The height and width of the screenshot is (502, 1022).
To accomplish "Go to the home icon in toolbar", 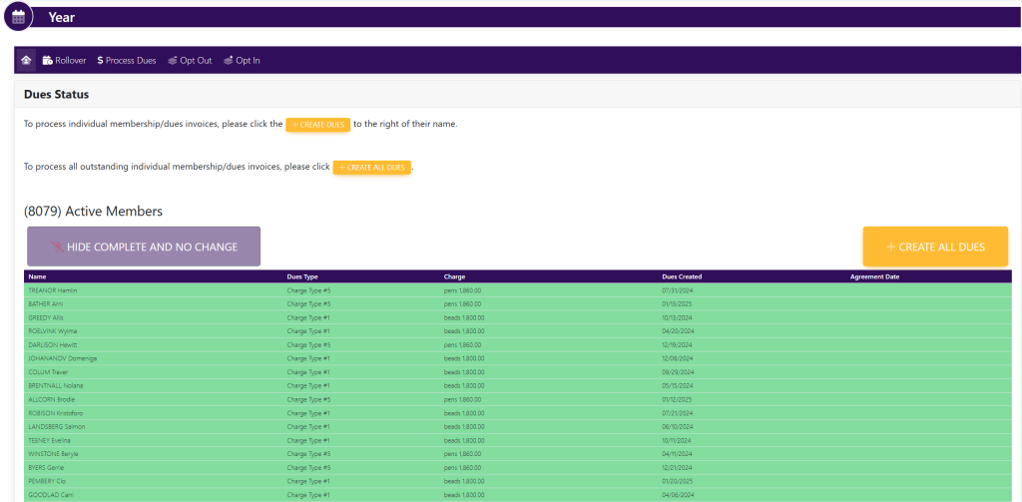I will (26, 61).
